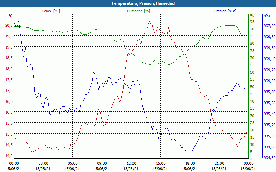
Task: Click the 15:00 time axis label
Action: 160,163
